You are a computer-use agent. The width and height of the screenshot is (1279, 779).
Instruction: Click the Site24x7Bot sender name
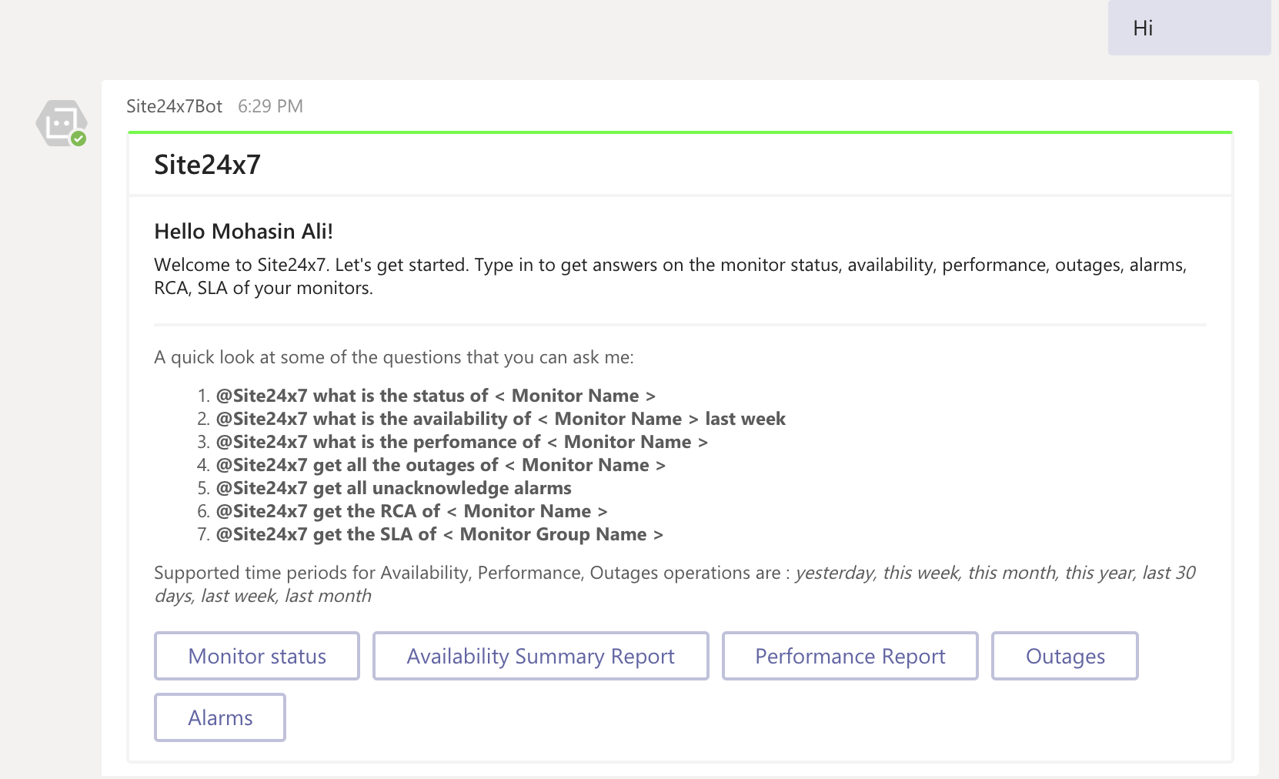pos(174,106)
